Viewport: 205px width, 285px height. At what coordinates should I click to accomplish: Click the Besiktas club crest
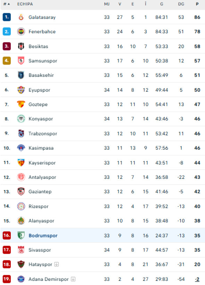(x=21, y=46)
